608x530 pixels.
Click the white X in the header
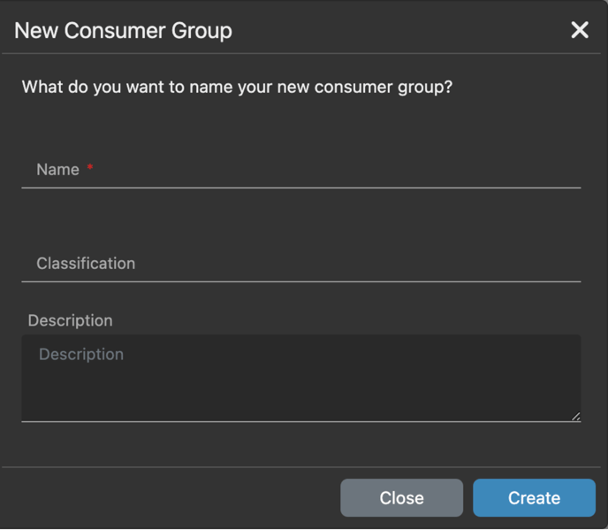[x=580, y=30]
